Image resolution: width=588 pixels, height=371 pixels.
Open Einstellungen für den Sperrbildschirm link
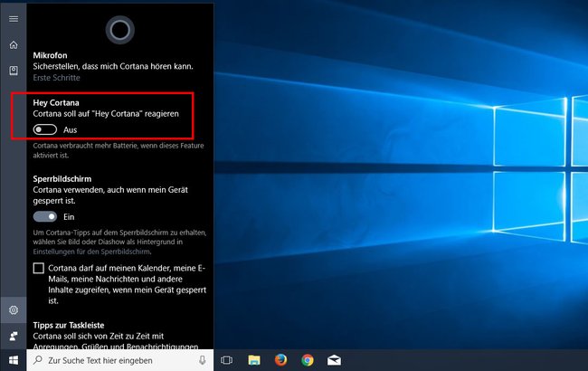click(x=91, y=252)
